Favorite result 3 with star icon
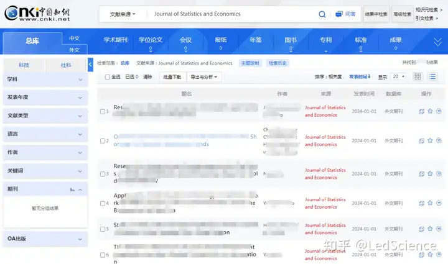448x264 pixels. pyautogui.click(x=430, y=174)
